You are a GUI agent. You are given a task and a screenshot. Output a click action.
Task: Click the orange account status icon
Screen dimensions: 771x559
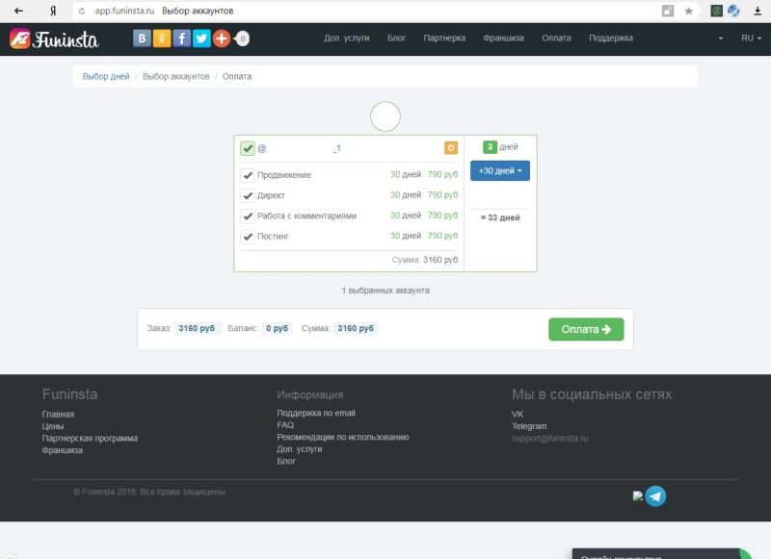450,148
